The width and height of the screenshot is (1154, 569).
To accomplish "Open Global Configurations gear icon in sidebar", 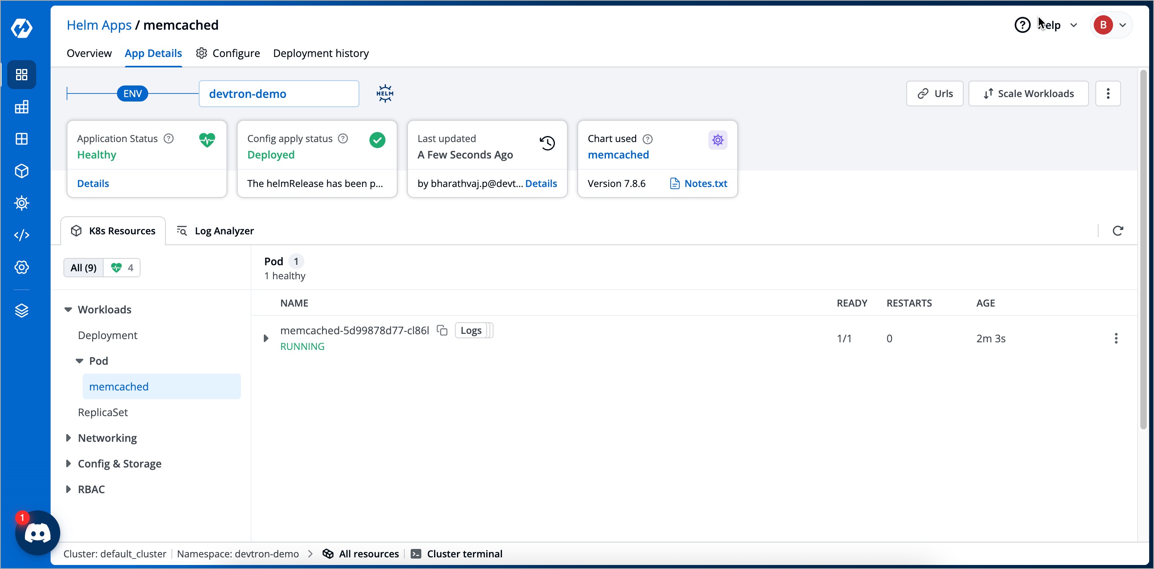I will tap(21, 267).
